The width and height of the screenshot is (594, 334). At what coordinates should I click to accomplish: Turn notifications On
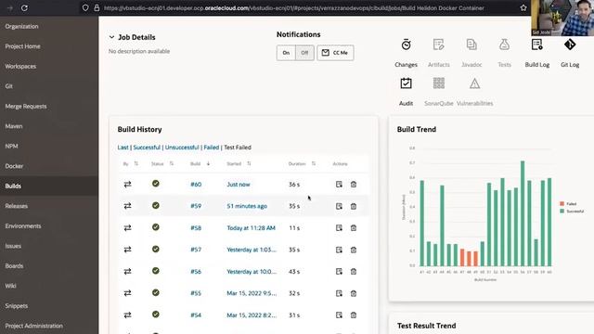coord(286,53)
